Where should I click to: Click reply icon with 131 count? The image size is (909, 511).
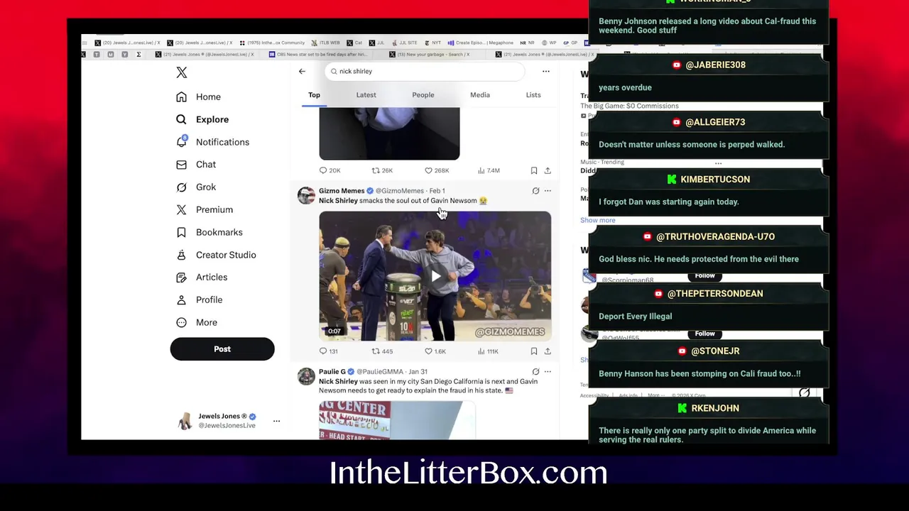tap(323, 351)
